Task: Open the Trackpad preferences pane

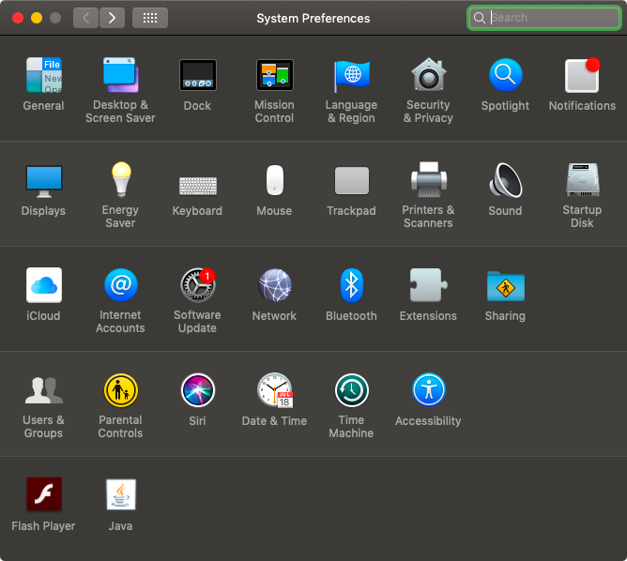Action: tap(351, 181)
